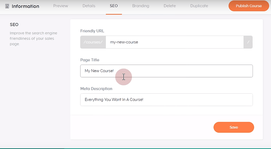The image size is (271, 149).
Task: Click the Friendly URL field containing my-new-course
Action: pos(174,42)
